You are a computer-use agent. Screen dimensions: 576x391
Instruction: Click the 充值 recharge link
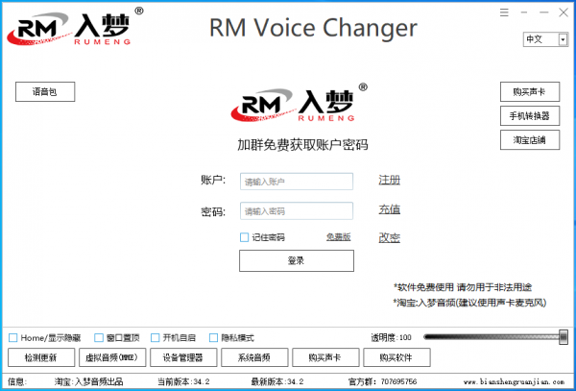pyautogui.click(x=390, y=209)
